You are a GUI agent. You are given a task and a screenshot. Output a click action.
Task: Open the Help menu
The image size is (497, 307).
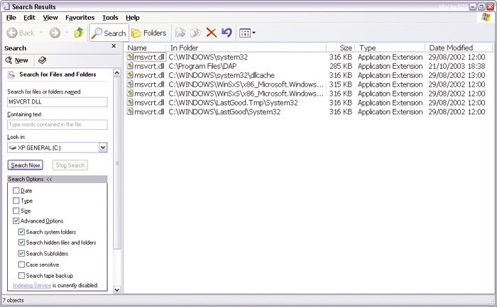point(133,18)
